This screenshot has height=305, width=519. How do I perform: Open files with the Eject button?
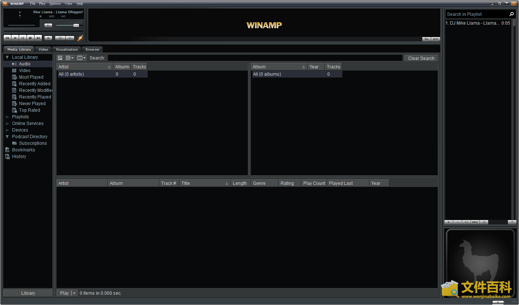coord(48,38)
